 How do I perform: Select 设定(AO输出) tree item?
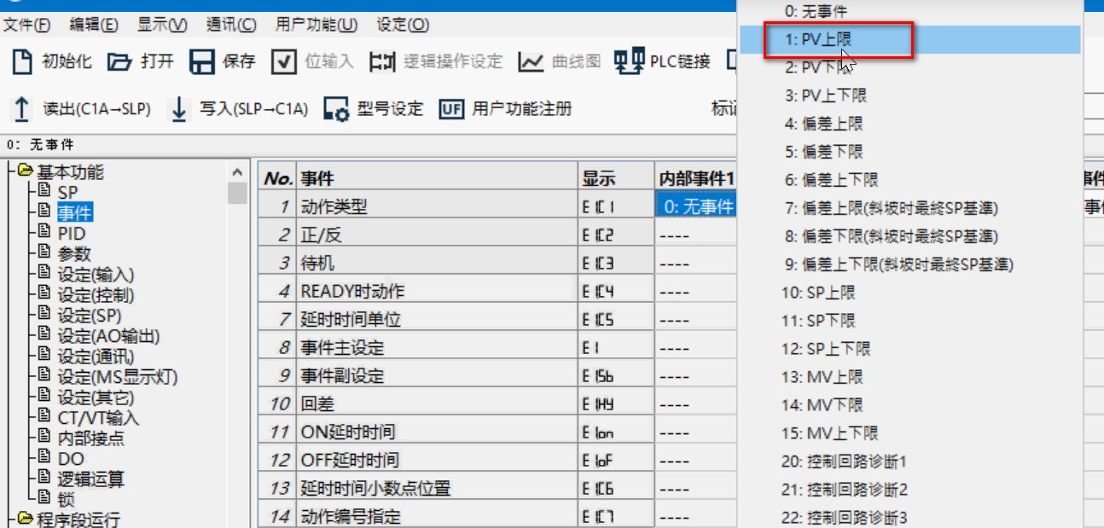pyautogui.click(x=108, y=336)
